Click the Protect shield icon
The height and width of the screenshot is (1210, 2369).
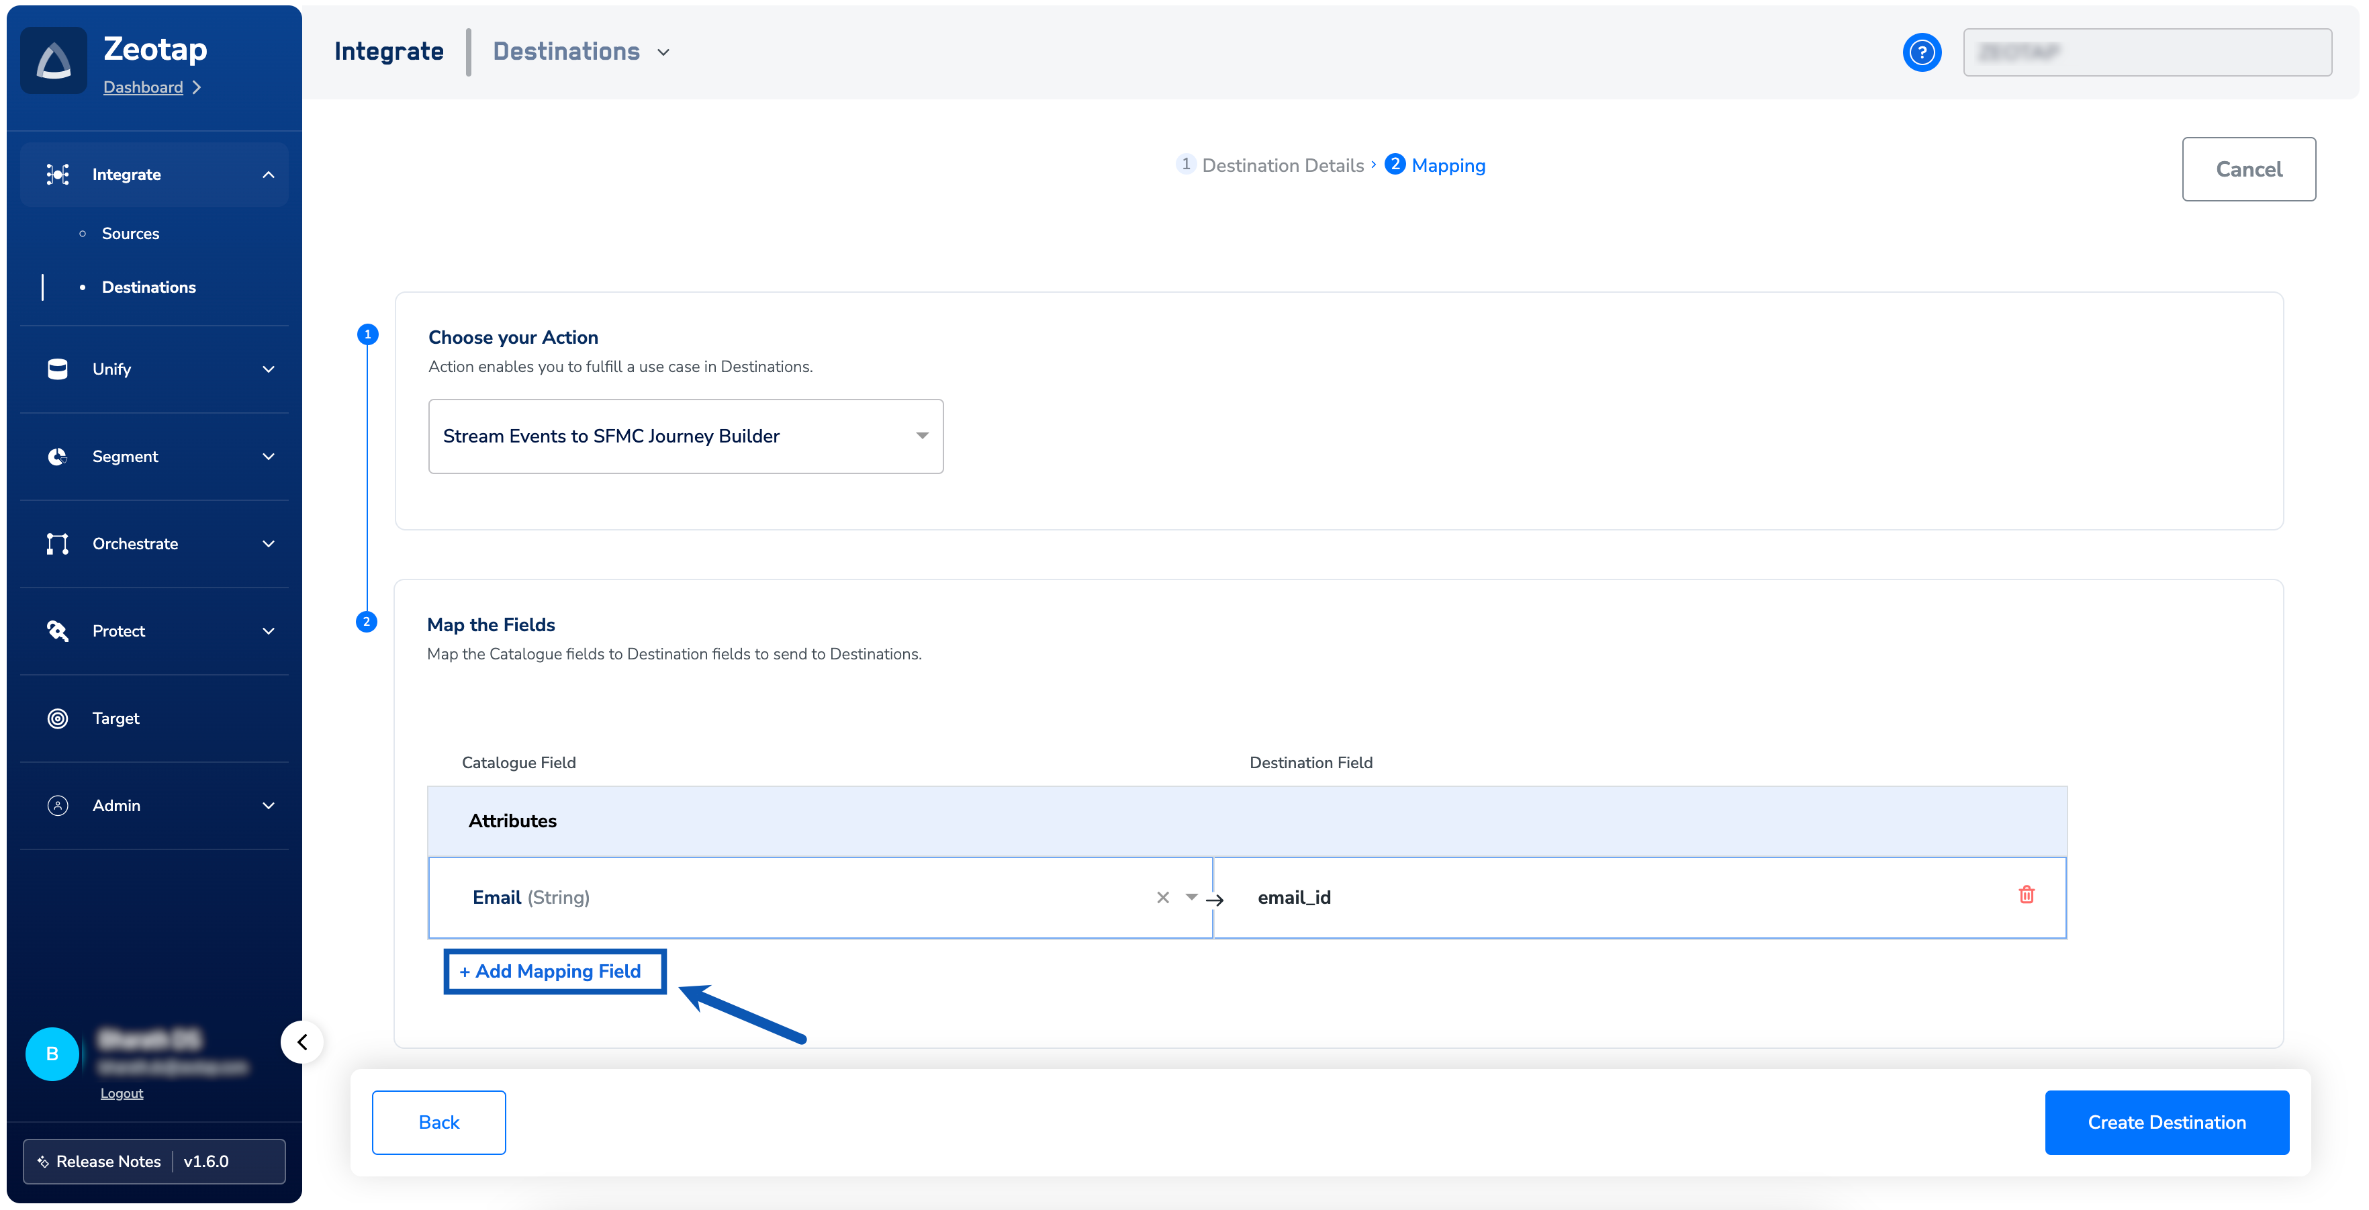(57, 631)
